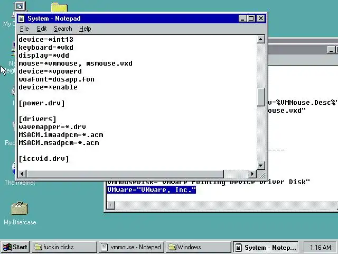Select the yellow folder icon on the desktop
338x254 pixels.
tap(59, 7)
